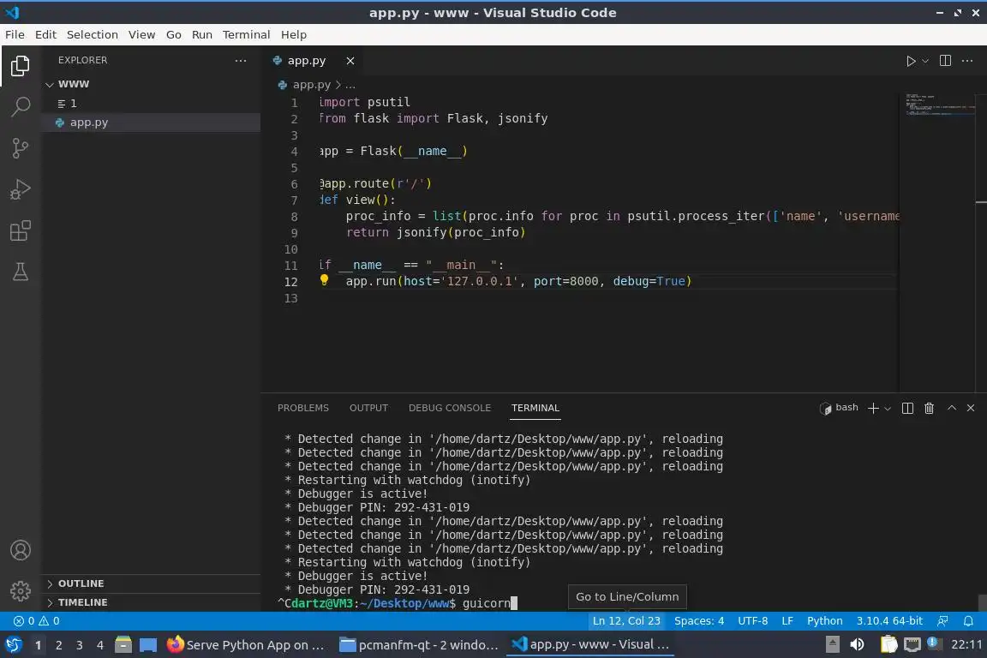Click the clock showing 22:11
Screen dimensions: 987x658
point(966,644)
